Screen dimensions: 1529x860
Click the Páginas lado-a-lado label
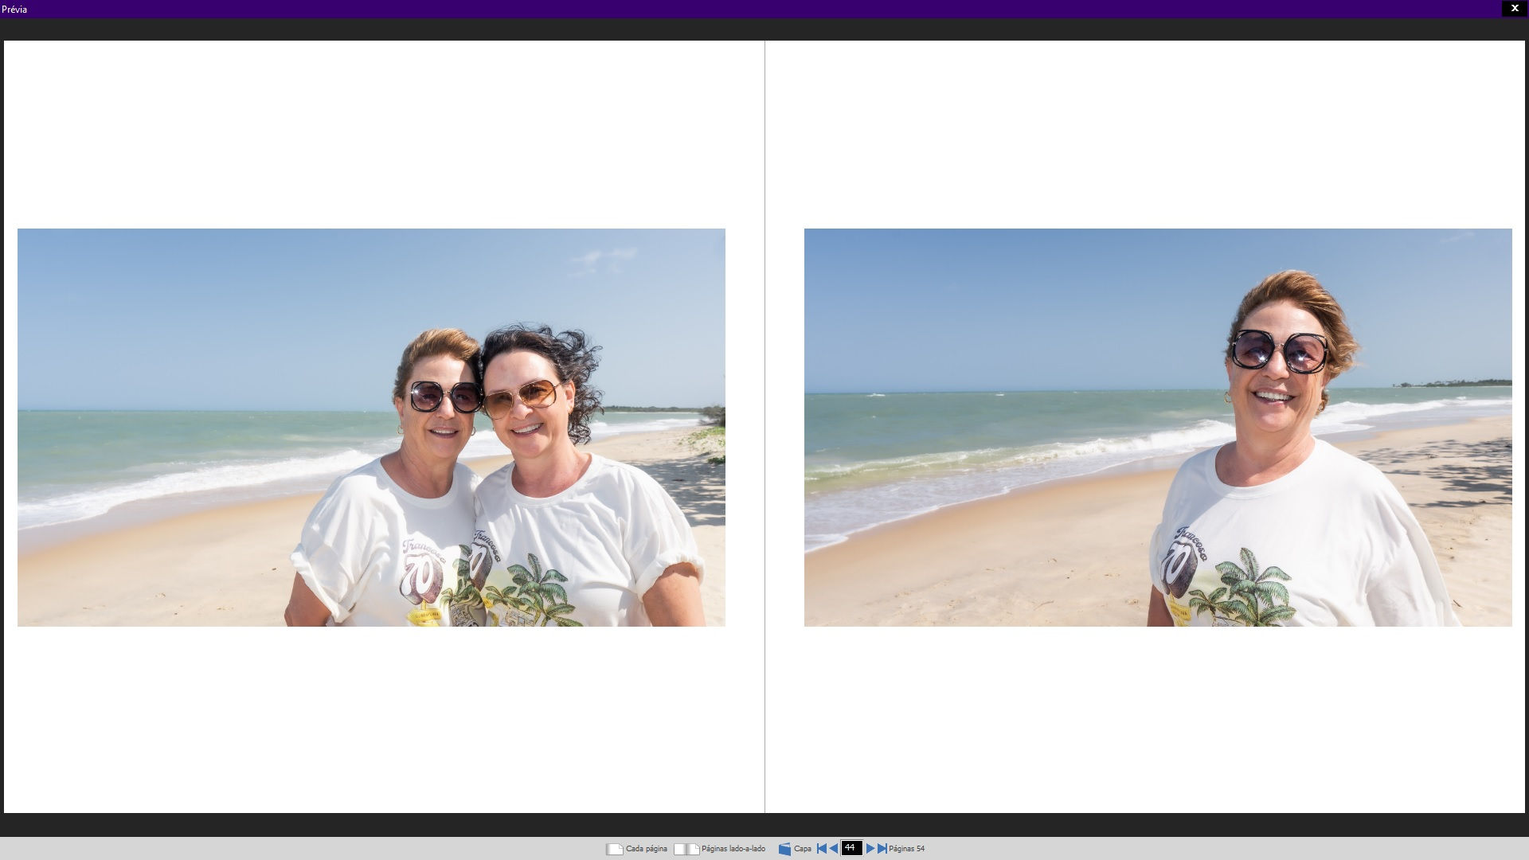pyautogui.click(x=733, y=849)
